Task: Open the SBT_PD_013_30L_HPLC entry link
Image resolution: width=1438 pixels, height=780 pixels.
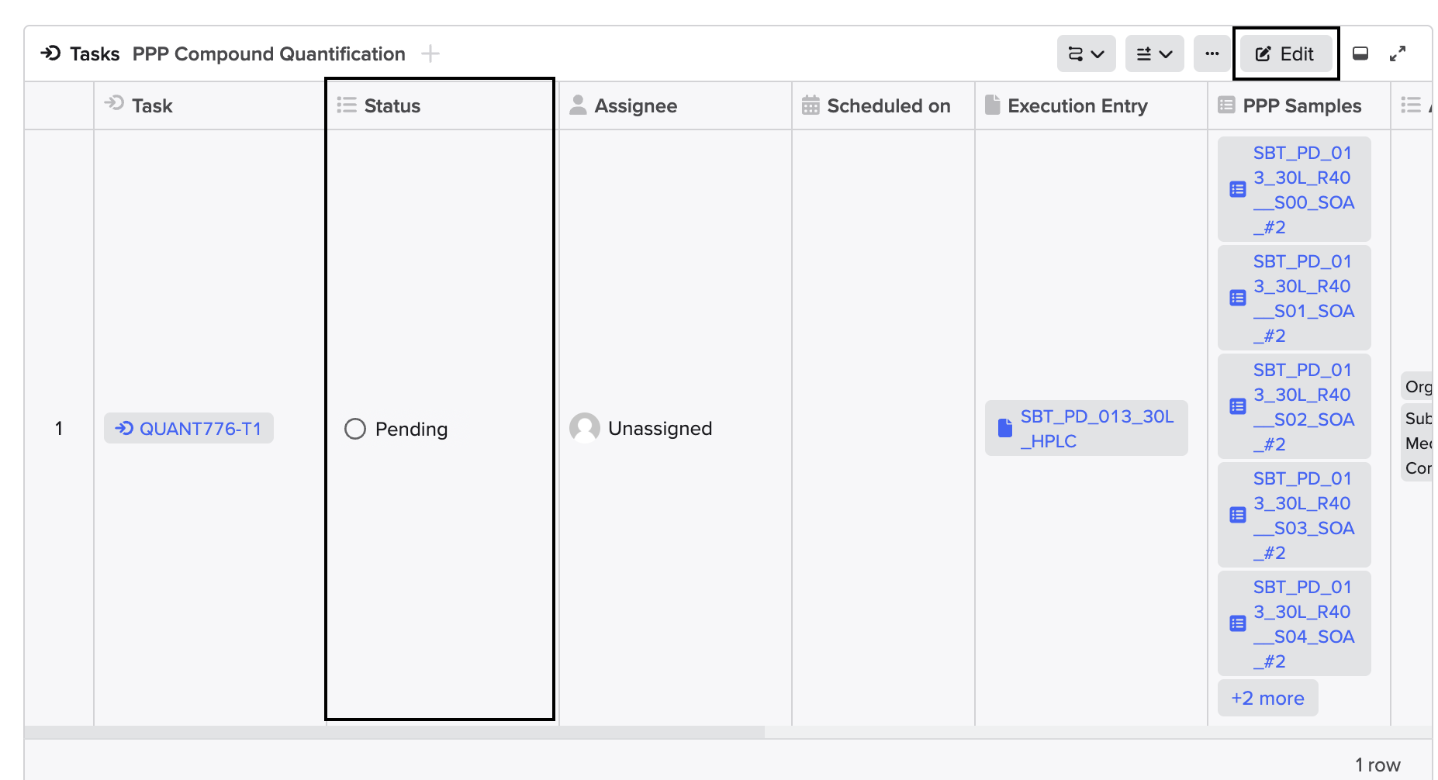Action: (x=1086, y=428)
